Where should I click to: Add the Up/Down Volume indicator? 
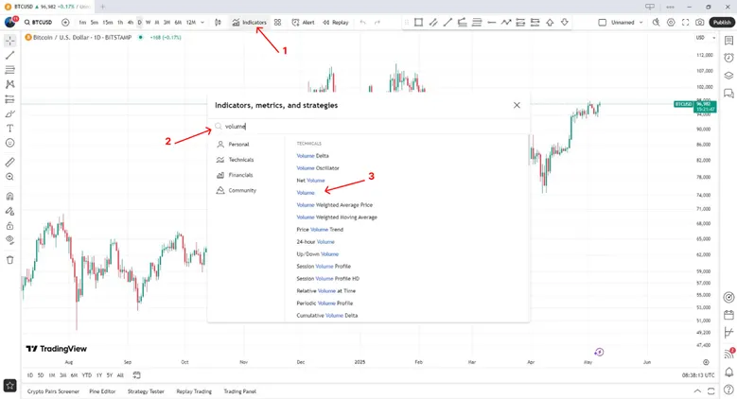click(x=318, y=253)
